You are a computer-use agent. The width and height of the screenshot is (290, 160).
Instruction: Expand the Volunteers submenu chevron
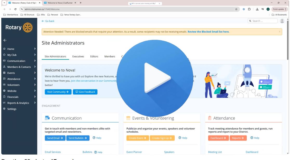click(x=35, y=85)
